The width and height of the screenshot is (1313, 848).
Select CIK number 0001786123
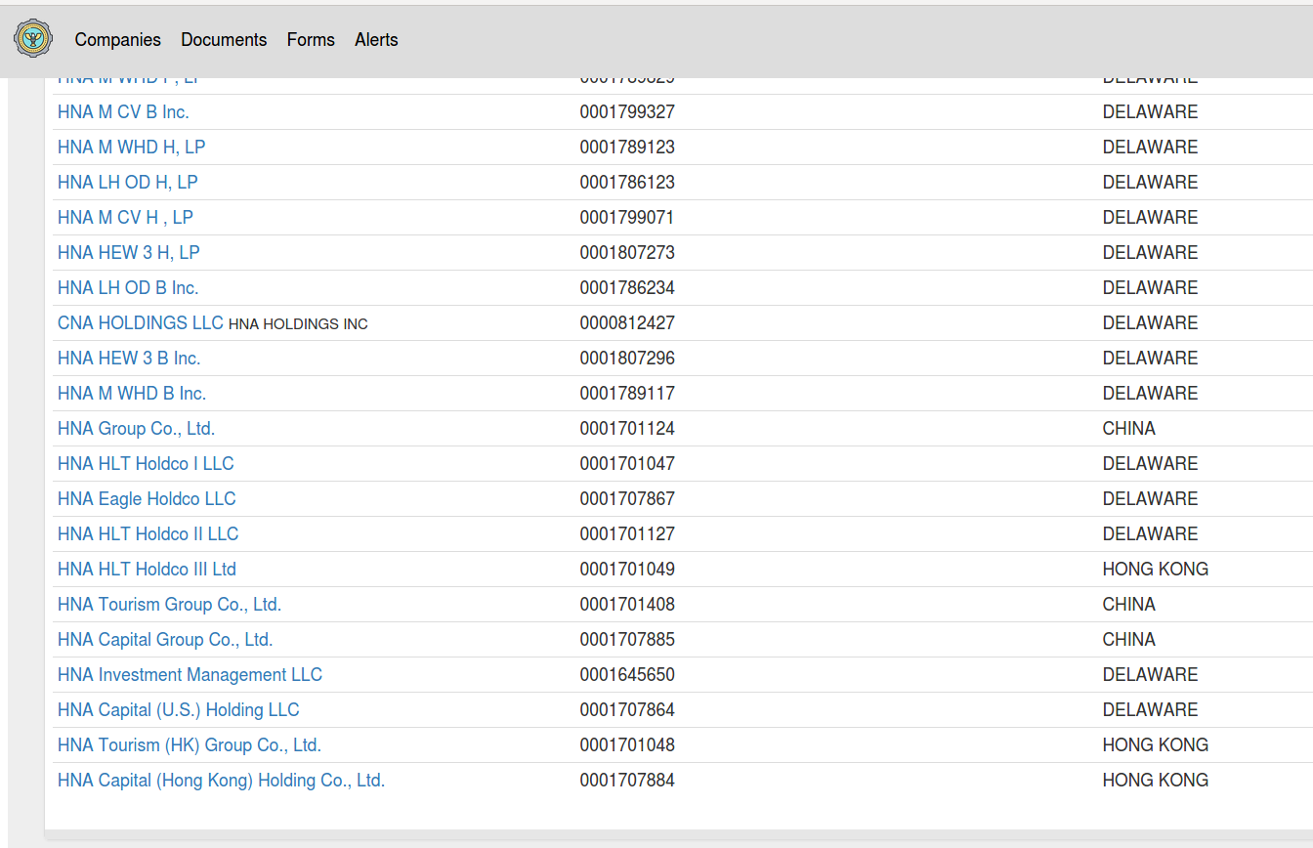click(x=627, y=183)
